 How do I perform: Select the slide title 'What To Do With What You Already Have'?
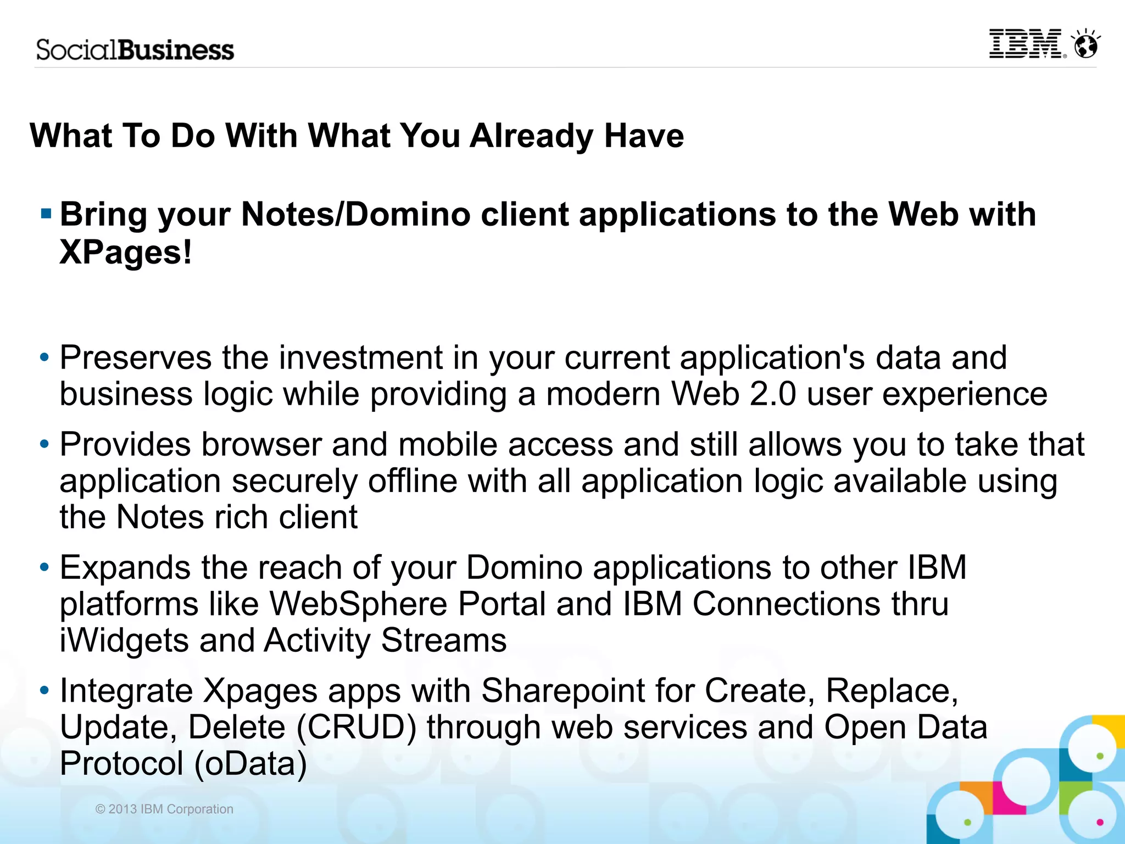coord(357,135)
